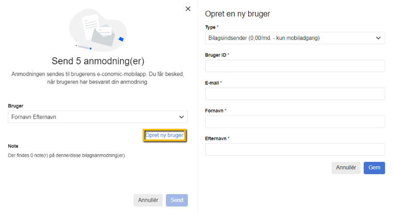The width and height of the screenshot is (393, 213).
Task: Click the Opret en ny bruger heading
Action: (237, 14)
